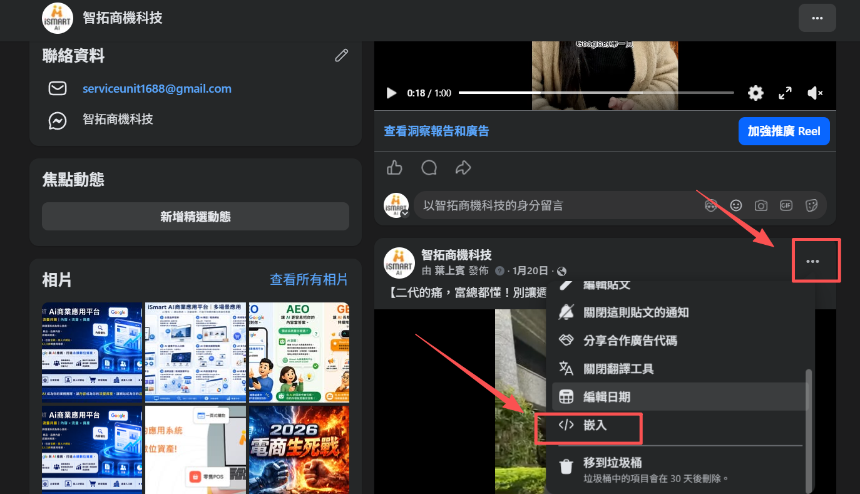Click the Messenger icon in contact info
The image size is (860, 494).
(58, 120)
